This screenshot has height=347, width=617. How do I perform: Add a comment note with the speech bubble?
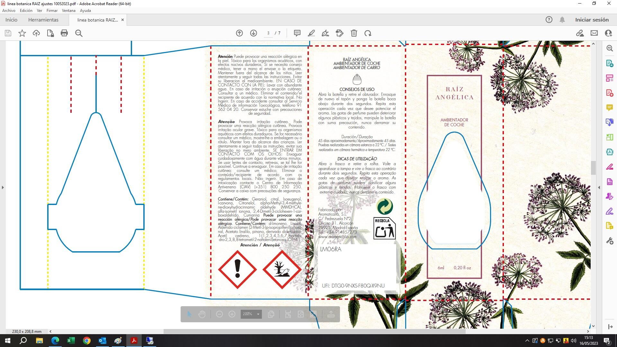[x=297, y=33]
